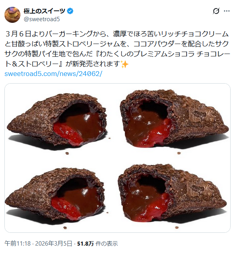Open the three-dot more options menu
The height and width of the screenshot is (254, 237).
227,11
